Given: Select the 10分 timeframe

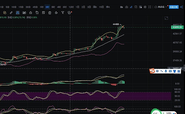Looking at the screenshot, I should (x=14, y=7).
